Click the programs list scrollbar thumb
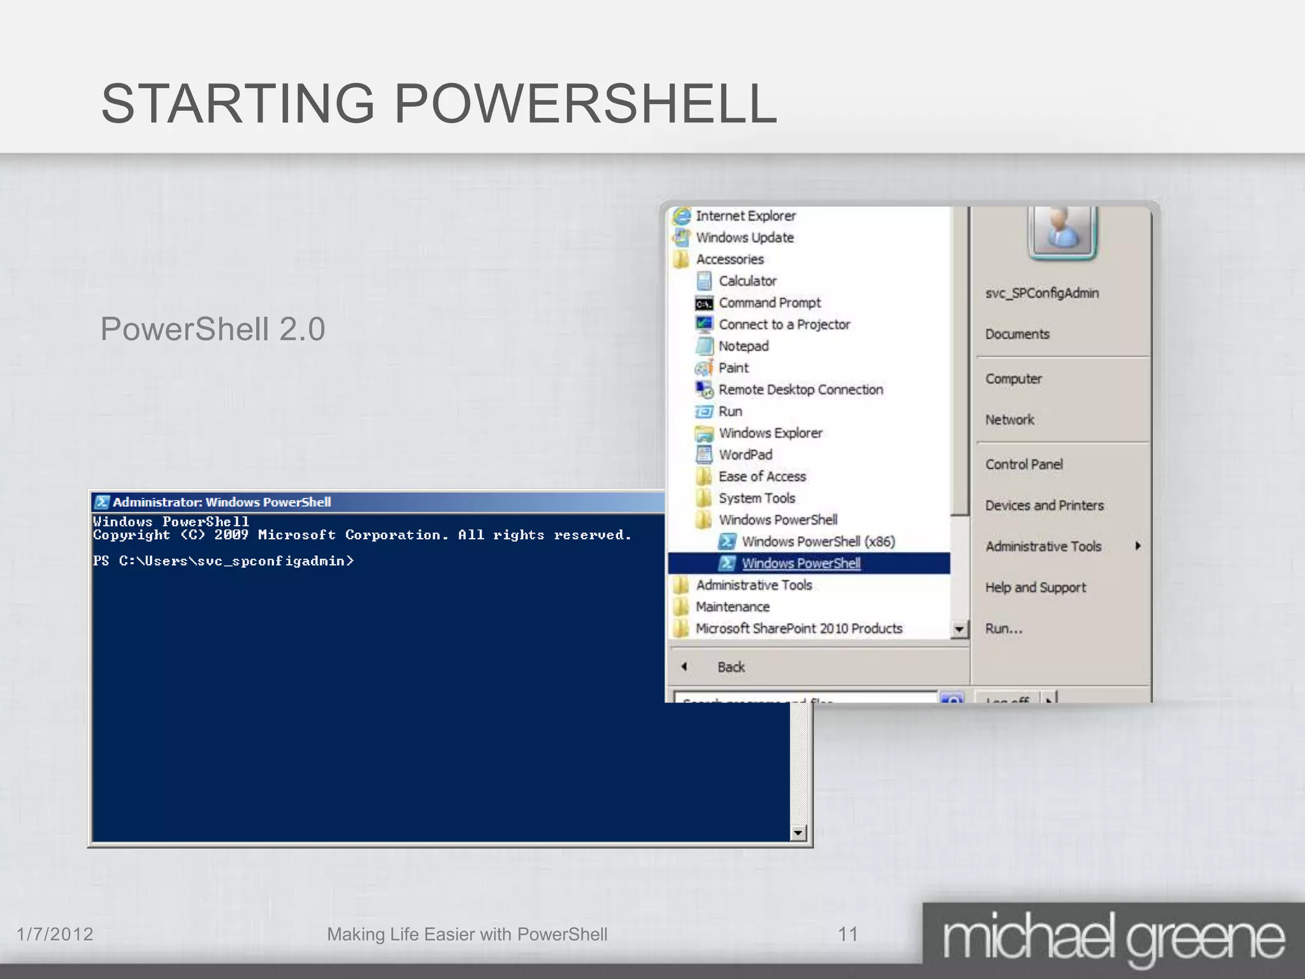 click(x=959, y=361)
